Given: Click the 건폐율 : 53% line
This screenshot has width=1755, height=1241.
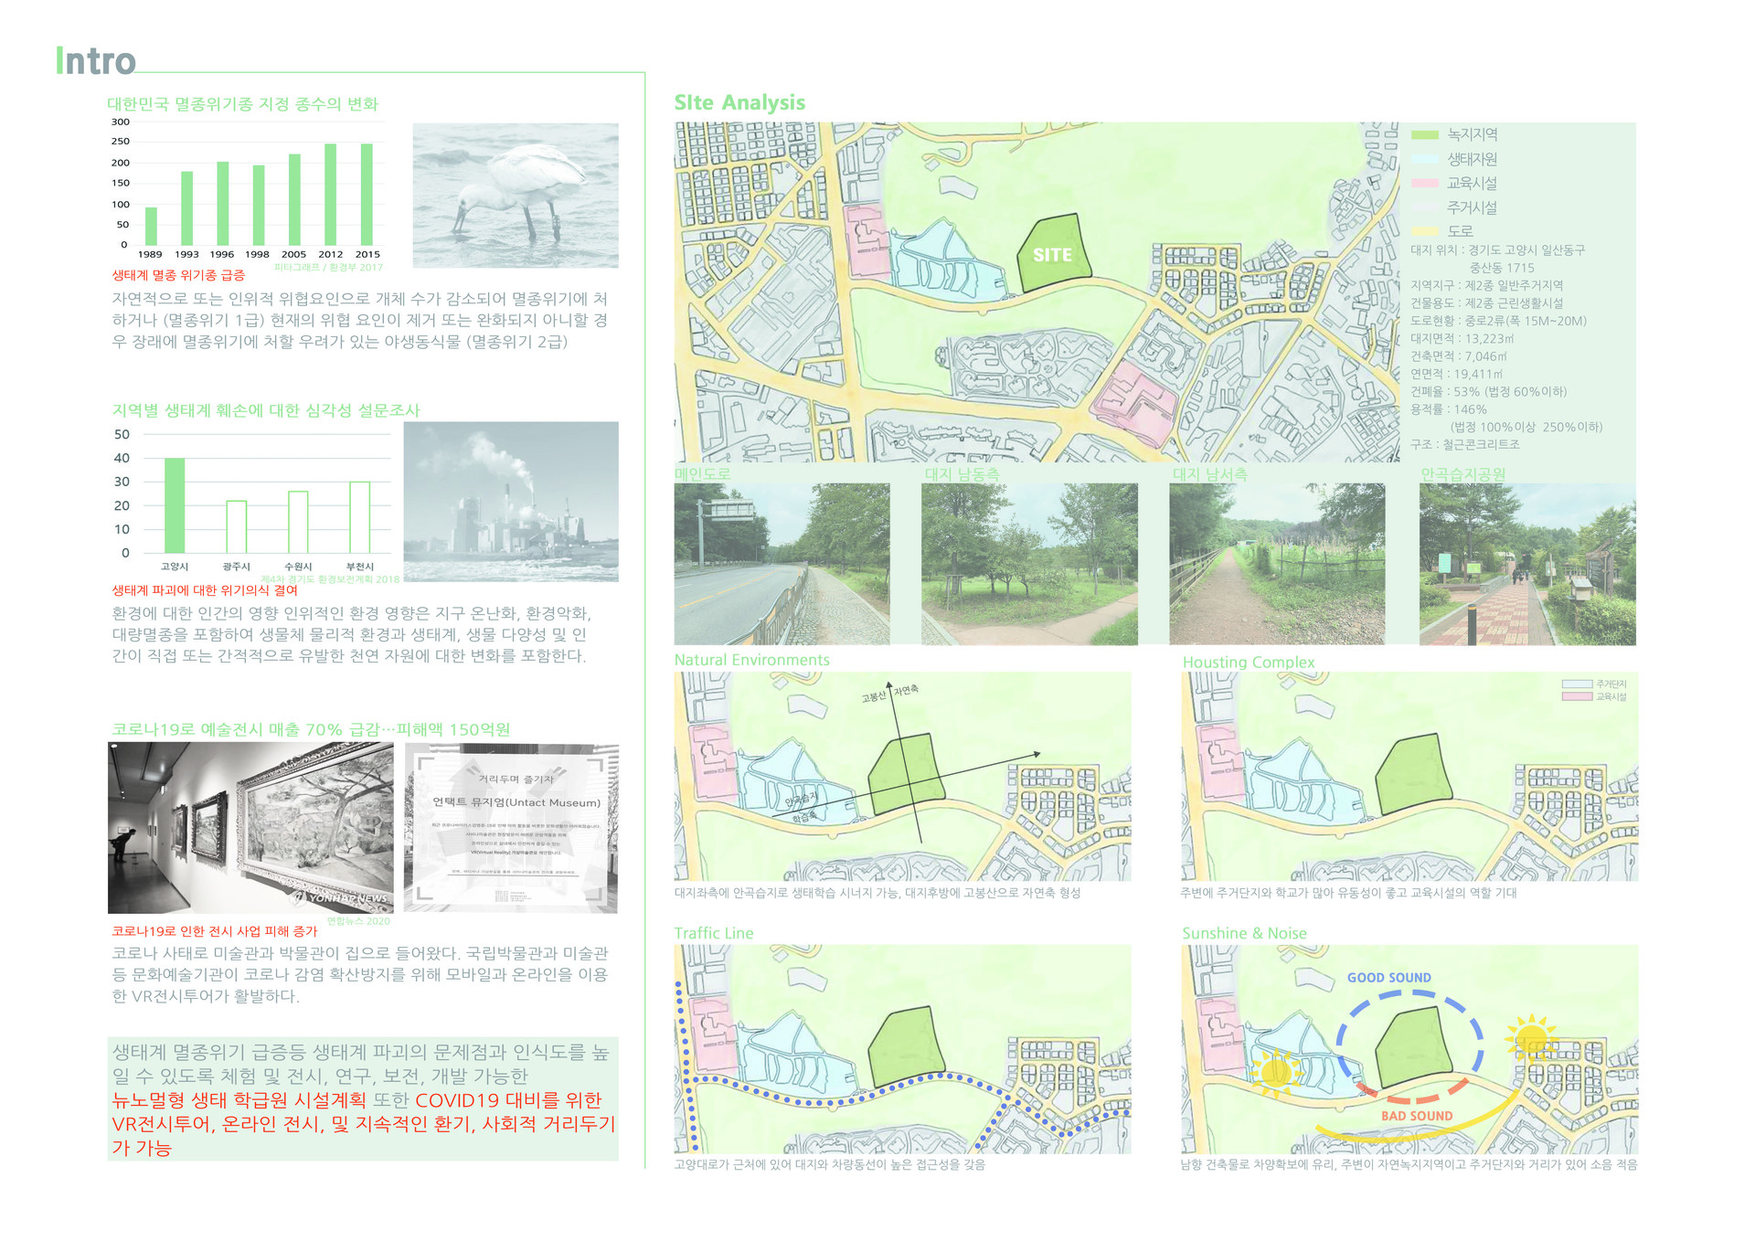Looking at the screenshot, I should point(1488,391).
